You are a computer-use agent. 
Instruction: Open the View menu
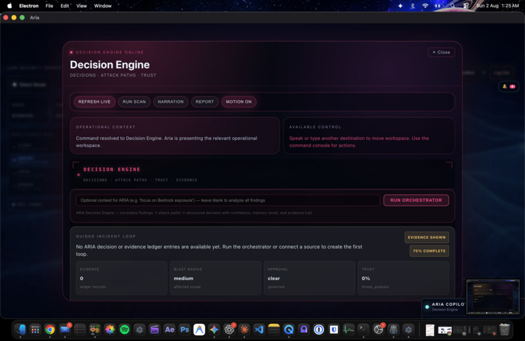tap(81, 6)
